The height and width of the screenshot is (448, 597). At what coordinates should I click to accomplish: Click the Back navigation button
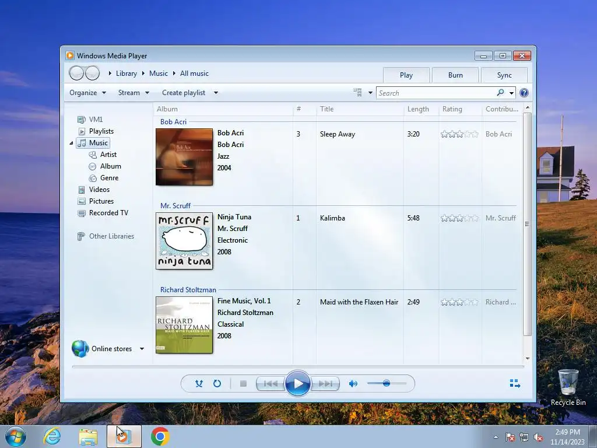[x=76, y=73]
